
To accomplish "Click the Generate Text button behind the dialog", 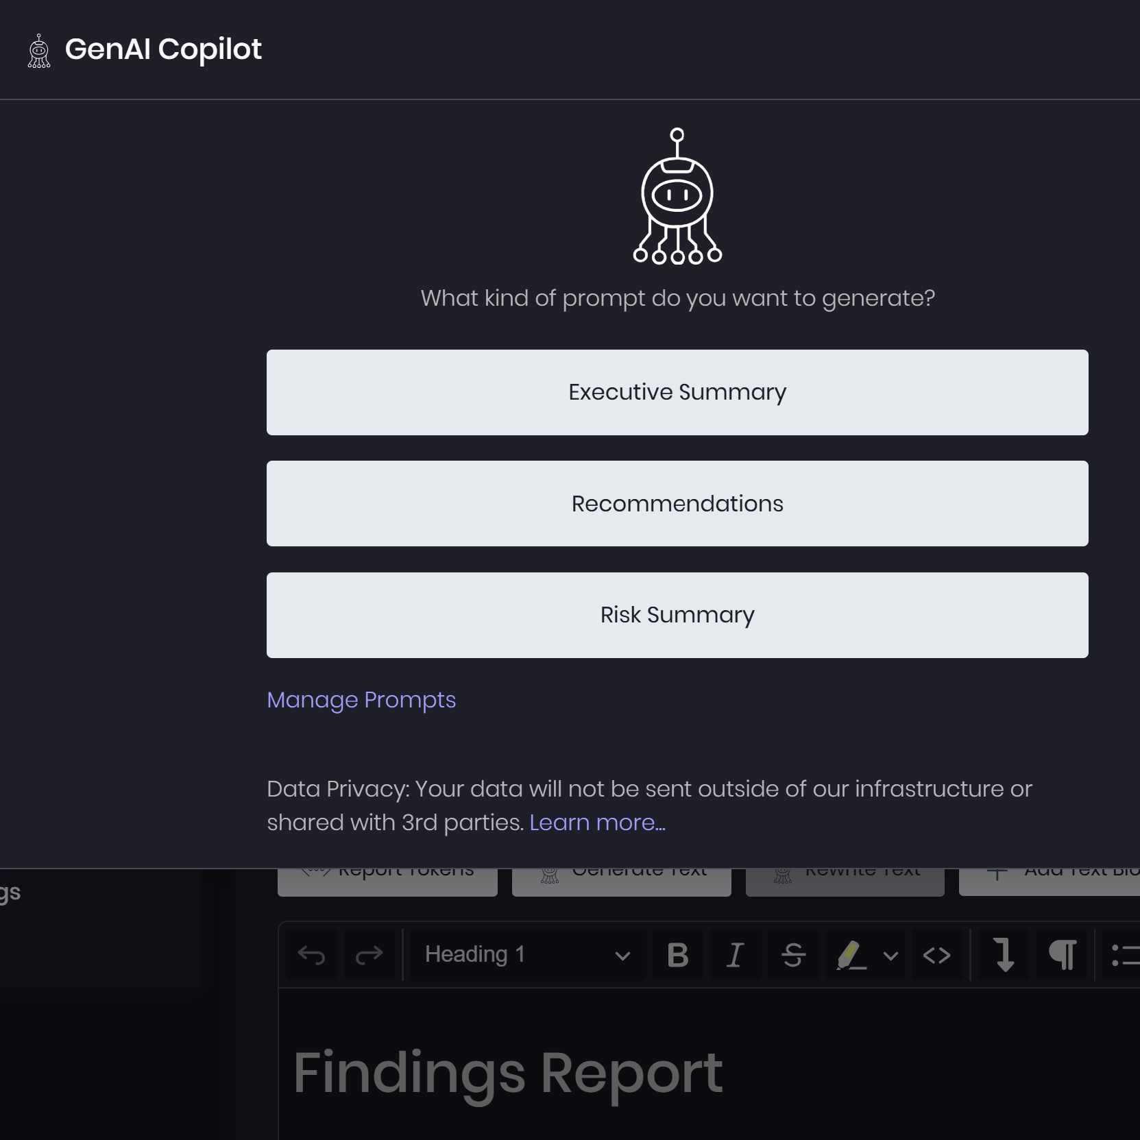I will (622, 882).
